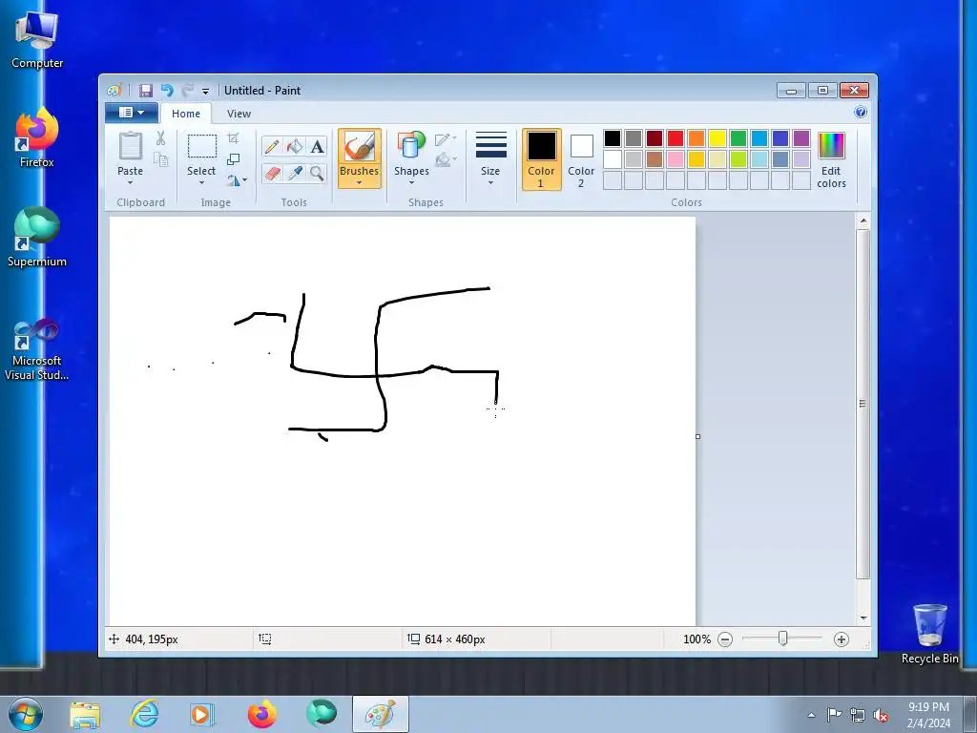Click the zoom in plus button
The height and width of the screenshot is (733, 977).
click(842, 639)
